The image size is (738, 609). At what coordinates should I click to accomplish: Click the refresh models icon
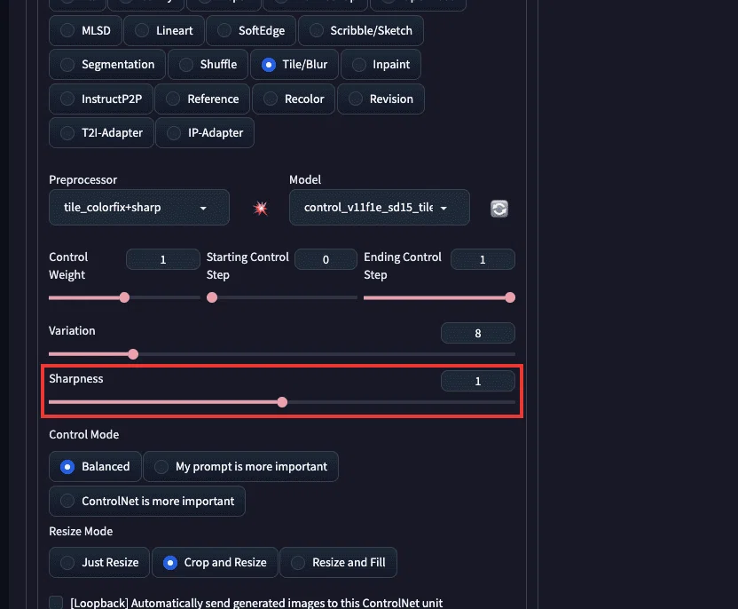pos(499,209)
